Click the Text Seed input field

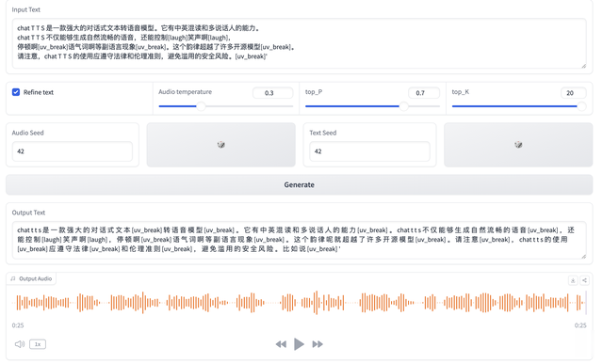369,151
